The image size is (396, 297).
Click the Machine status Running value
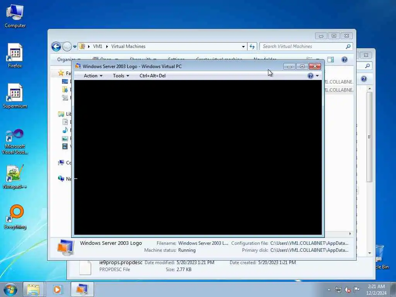(x=187, y=250)
